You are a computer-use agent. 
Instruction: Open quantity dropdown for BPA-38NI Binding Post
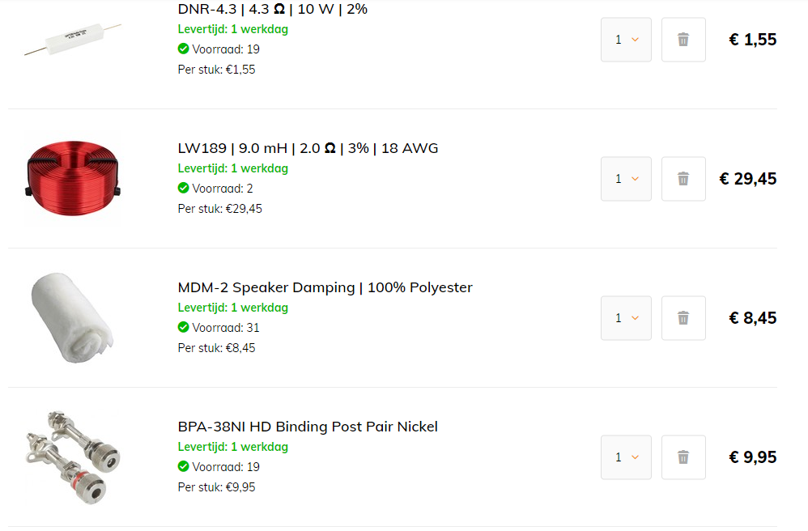point(626,457)
